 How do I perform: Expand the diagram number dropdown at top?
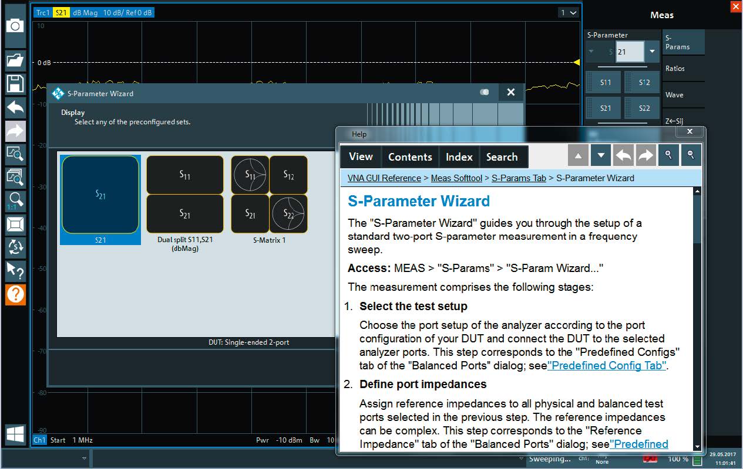click(569, 12)
